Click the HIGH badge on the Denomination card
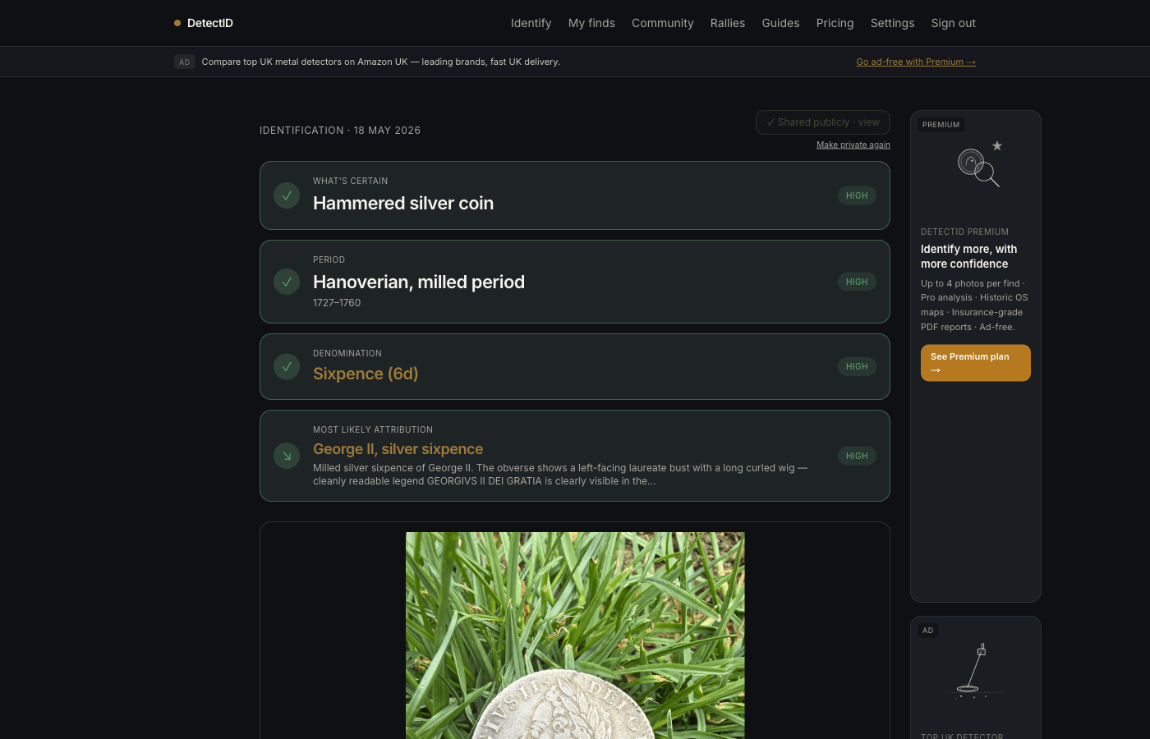Image resolution: width=1150 pixels, height=739 pixels. (x=857, y=366)
